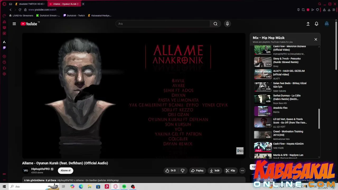The width and height of the screenshot is (338, 190).
Task: Open the HiphoplifePRO channel name
Action: point(40,169)
